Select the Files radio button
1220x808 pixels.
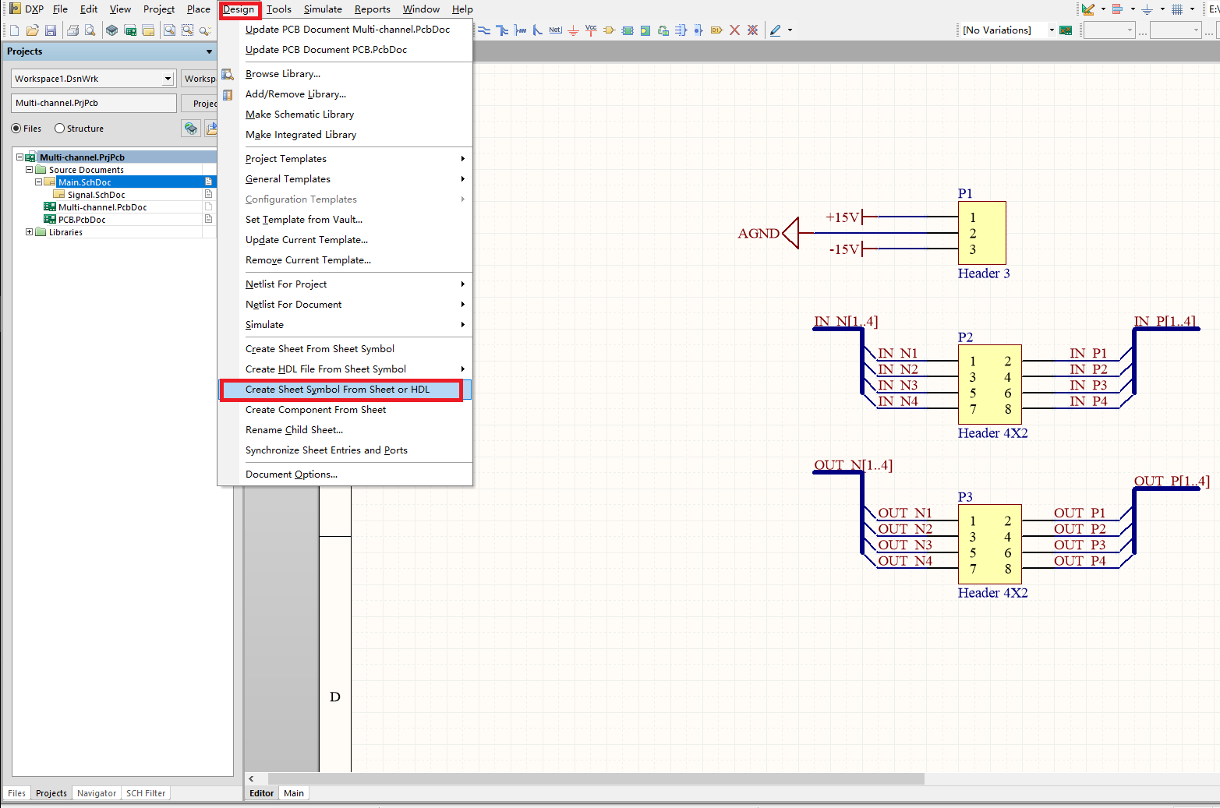pos(16,129)
